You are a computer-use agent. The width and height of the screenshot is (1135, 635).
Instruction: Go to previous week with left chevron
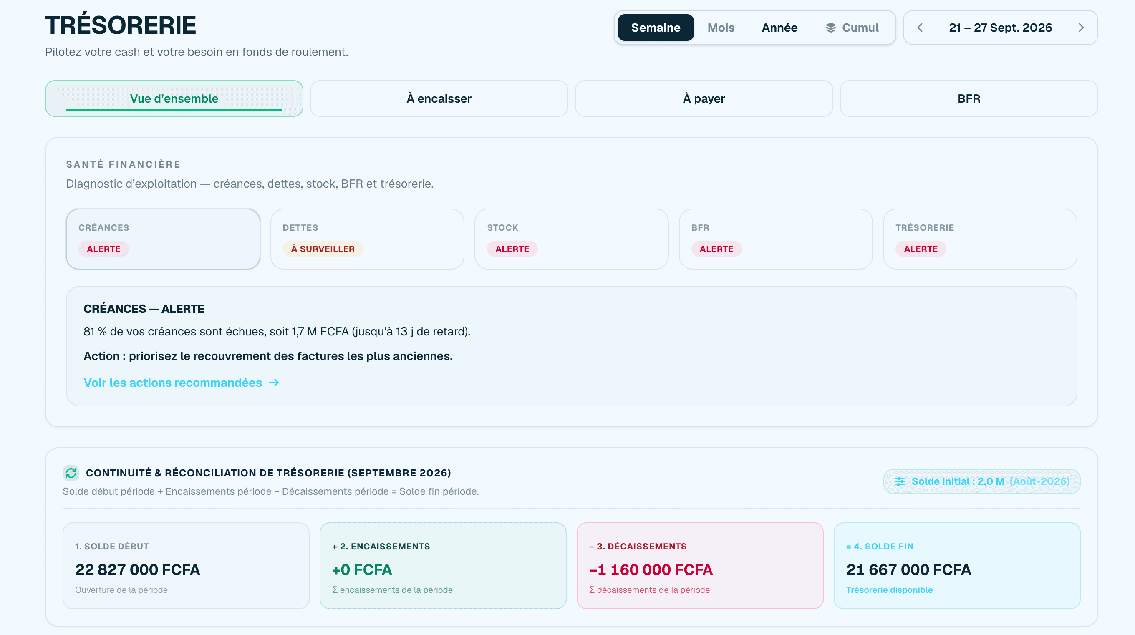click(x=920, y=28)
